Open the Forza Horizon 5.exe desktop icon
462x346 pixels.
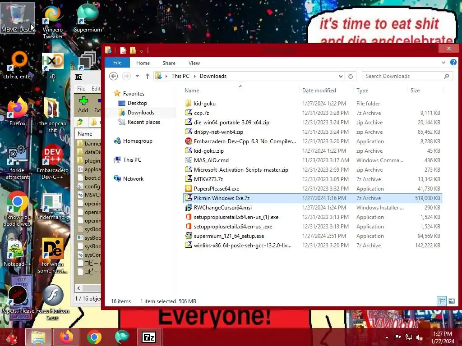pyautogui.click(x=53, y=302)
